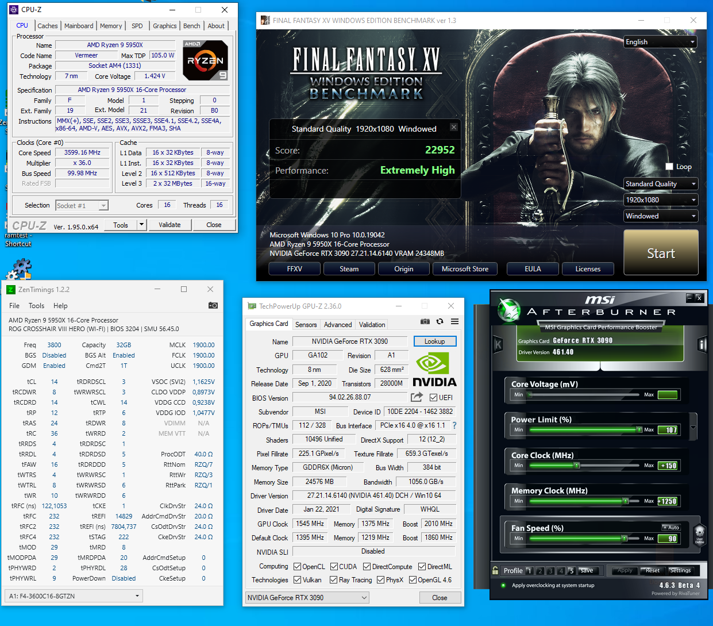The width and height of the screenshot is (713, 626).
Task: Click the Steam button in benchmark
Action: (x=349, y=269)
